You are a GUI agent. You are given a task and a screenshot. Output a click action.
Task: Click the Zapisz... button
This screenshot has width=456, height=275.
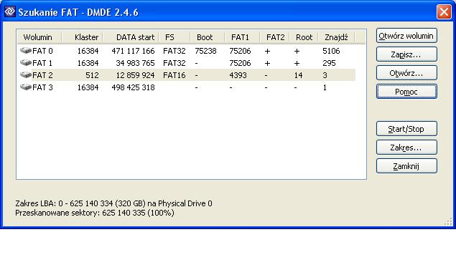tap(406, 54)
